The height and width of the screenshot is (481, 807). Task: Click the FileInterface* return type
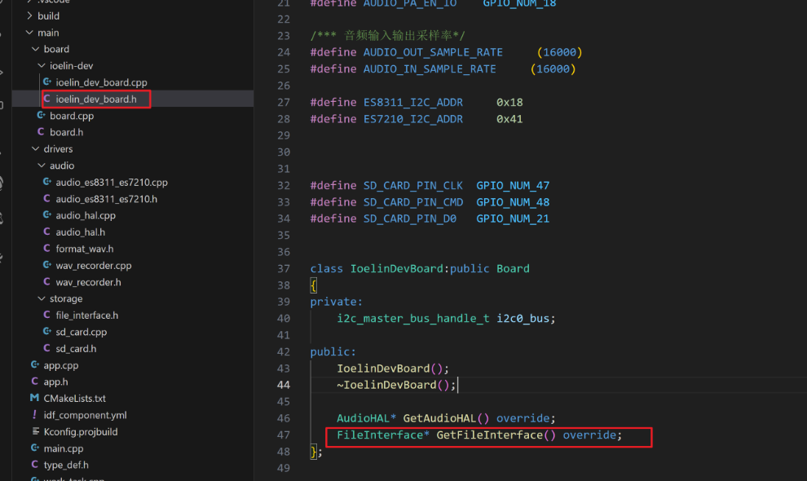pyautogui.click(x=383, y=435)
